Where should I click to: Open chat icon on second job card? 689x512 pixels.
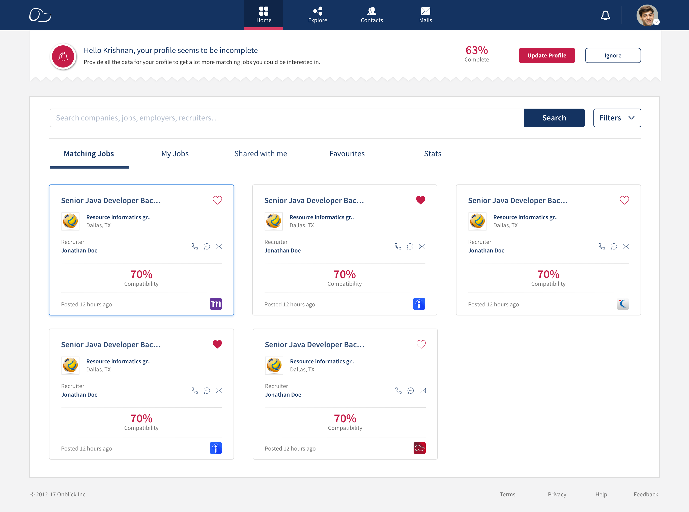tap(410, 246)
